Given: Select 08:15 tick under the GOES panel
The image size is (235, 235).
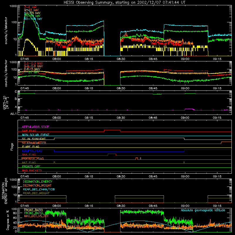Looking at the screenshot, I should click(x=89, y=118).
